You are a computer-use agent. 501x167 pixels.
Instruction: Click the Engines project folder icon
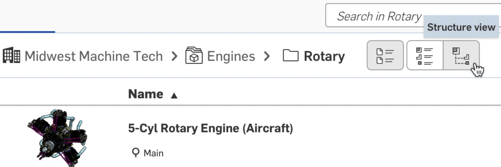tap(194, 56)
